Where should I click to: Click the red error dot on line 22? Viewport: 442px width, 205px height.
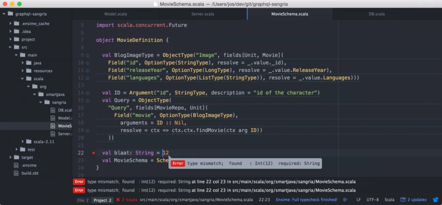[x=94, y=153]
